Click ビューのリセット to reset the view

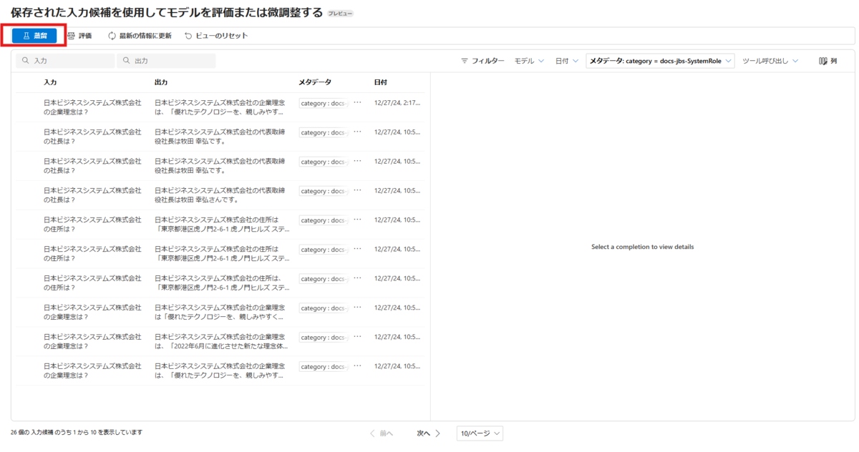tap(216, 35)
